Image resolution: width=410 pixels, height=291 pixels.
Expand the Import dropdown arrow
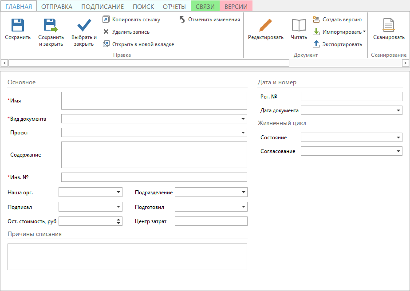(364, 32)
